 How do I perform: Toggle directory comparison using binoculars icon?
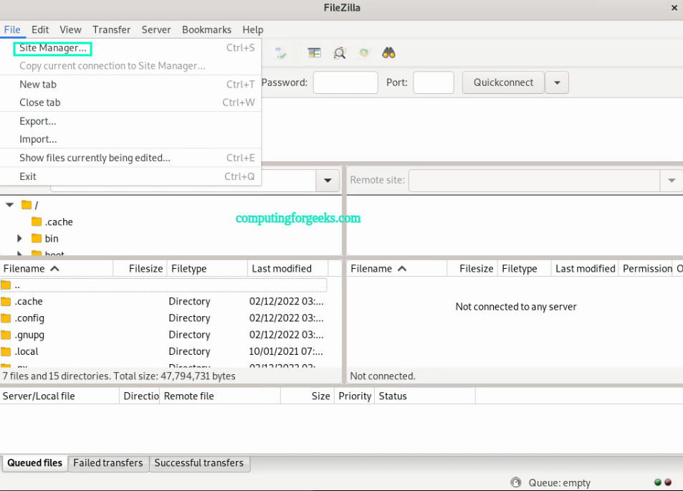tap(387, 52)
